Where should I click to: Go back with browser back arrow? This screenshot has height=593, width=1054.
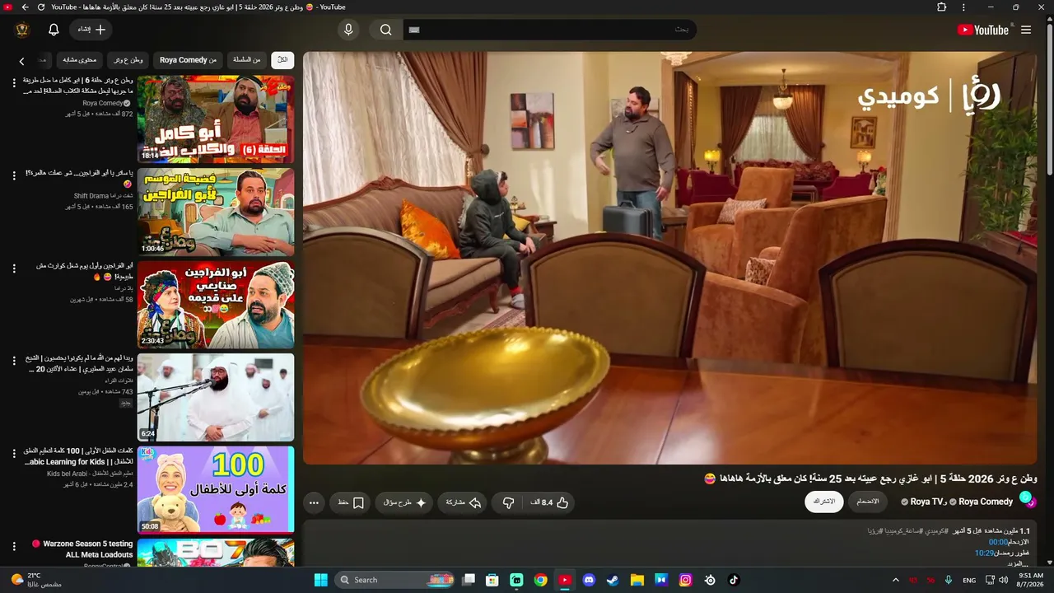point(25,7)
